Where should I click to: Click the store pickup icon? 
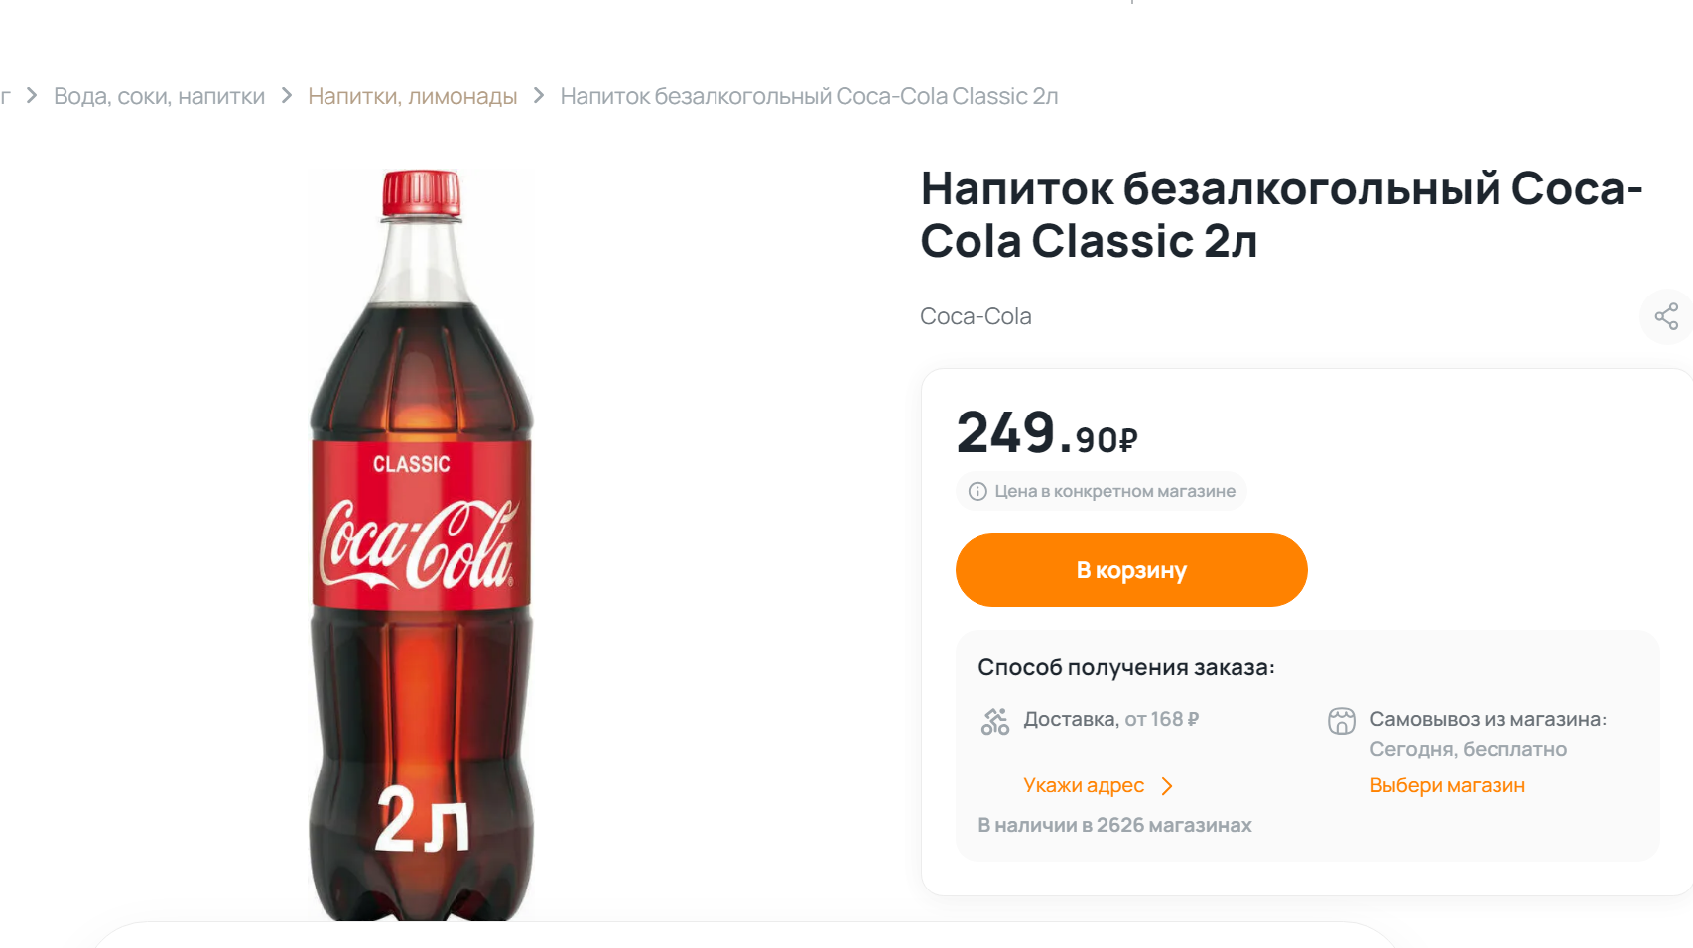pyautogui.click(x=1341, y=721)
